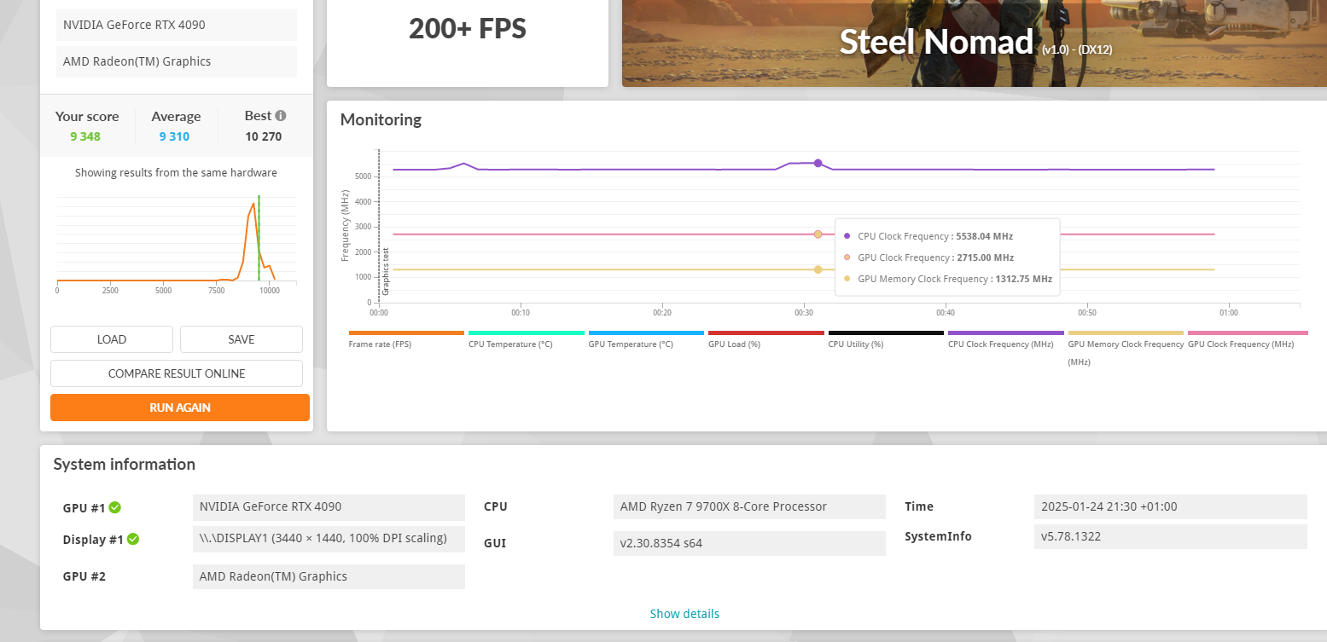Toggle CPU Clock Frequency legend series
1327x642 pixels.
[x=1006, y=339]
